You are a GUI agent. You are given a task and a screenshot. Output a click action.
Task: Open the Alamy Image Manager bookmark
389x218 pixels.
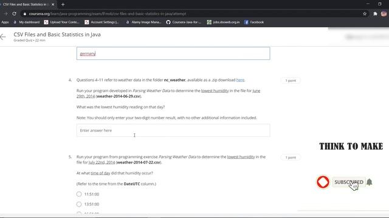coord(143,22)
